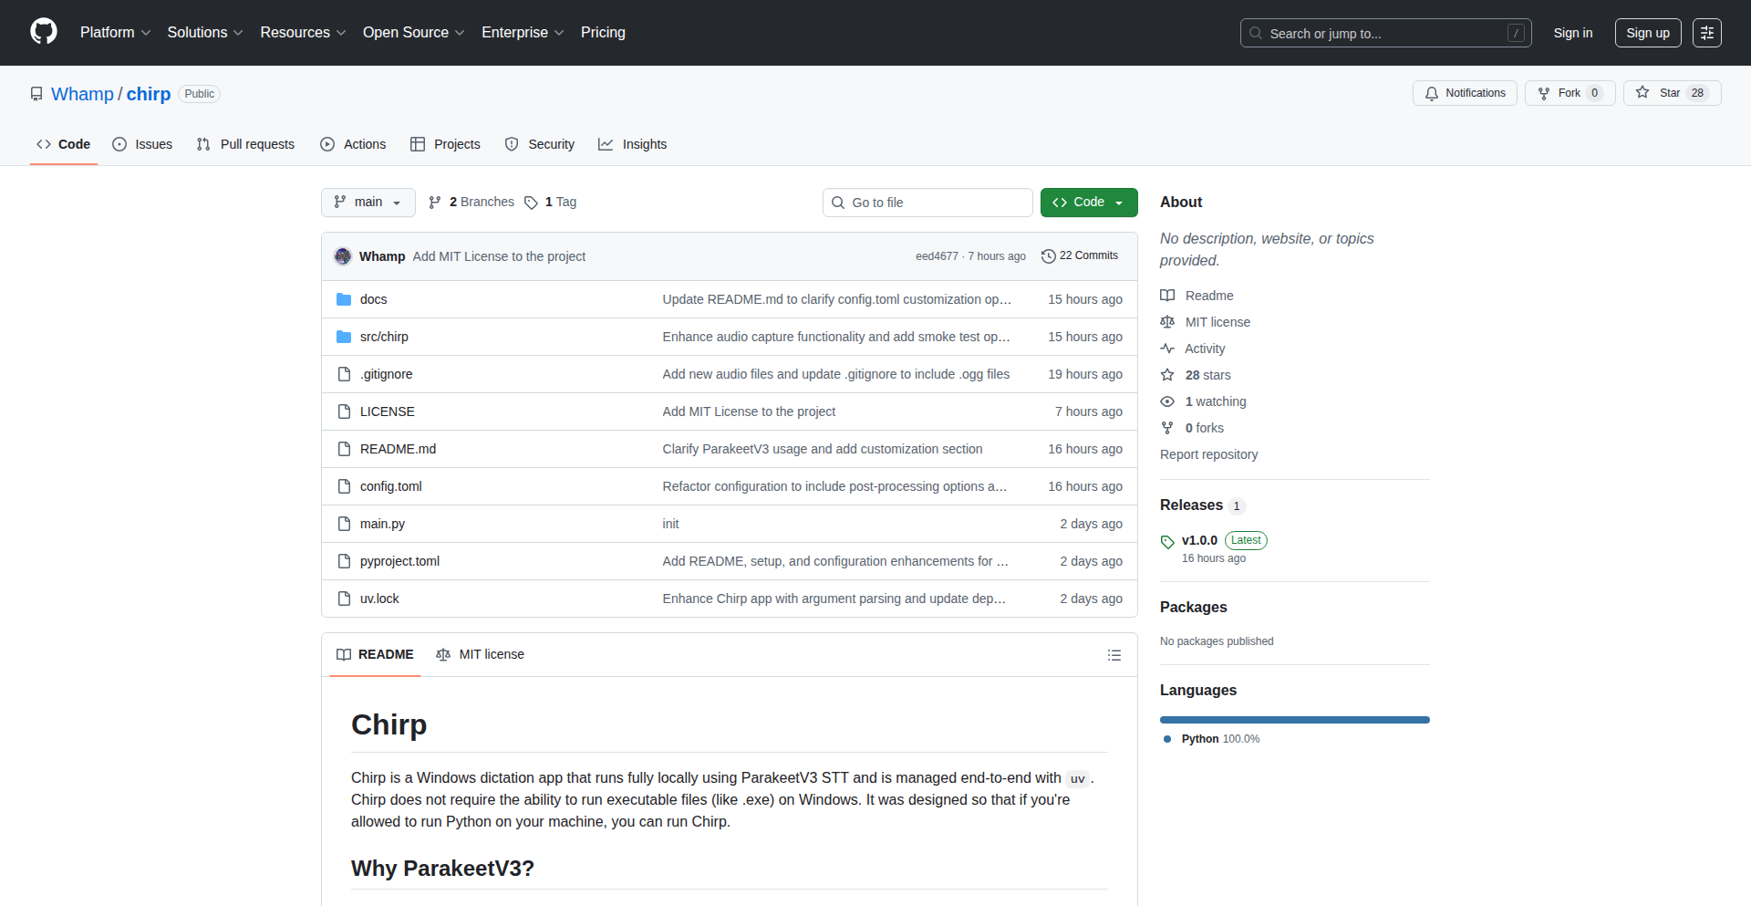Click the v1.0.0 release tag

click(1199, 540)
